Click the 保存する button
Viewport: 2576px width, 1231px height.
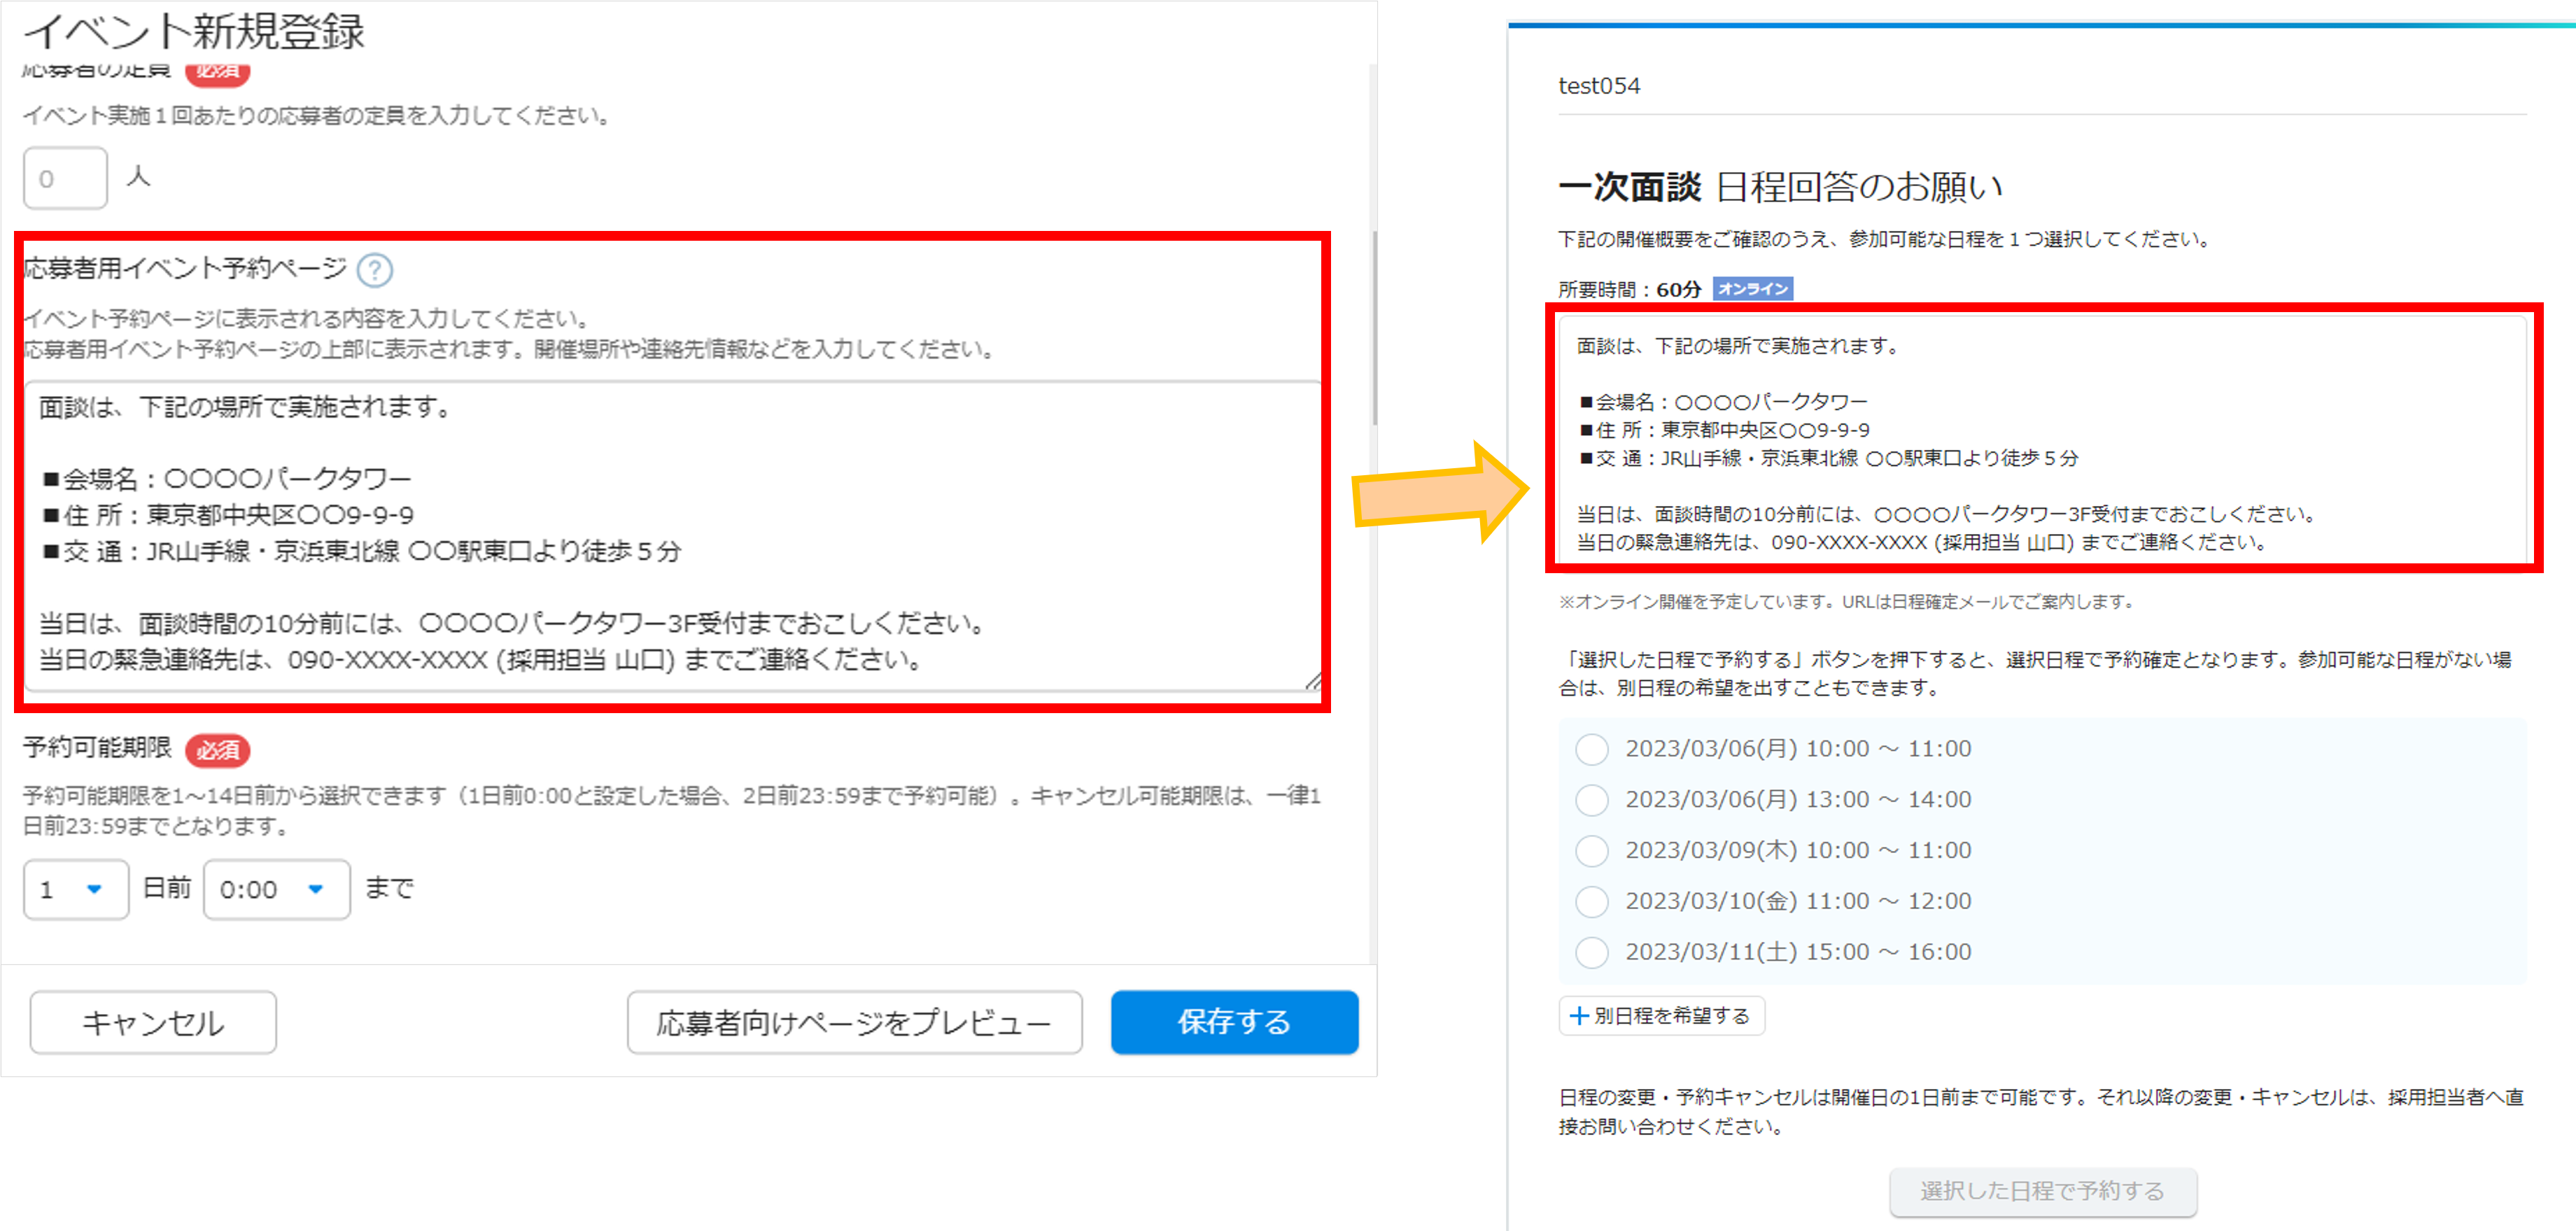pos(1234,1022)
